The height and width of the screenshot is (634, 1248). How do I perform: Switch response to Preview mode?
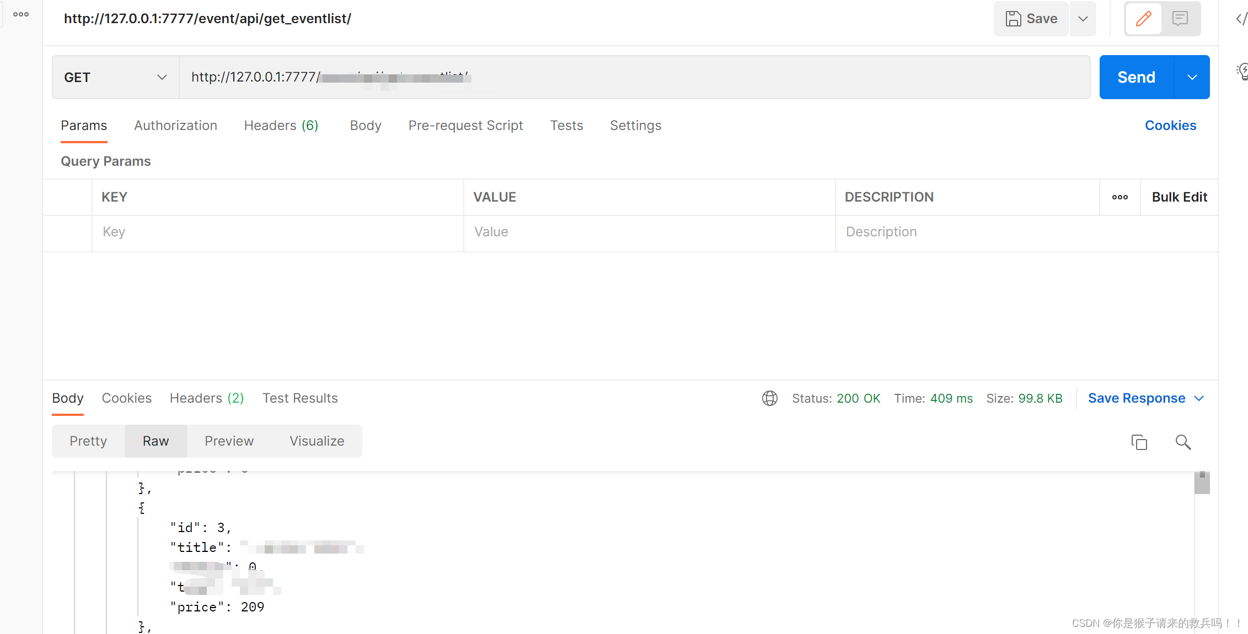pos(229,441)
